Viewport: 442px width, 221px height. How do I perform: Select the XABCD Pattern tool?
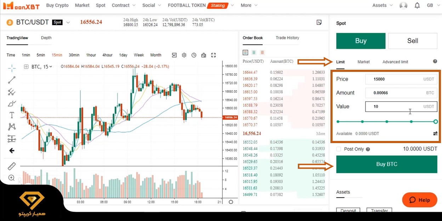pos(12,126)
